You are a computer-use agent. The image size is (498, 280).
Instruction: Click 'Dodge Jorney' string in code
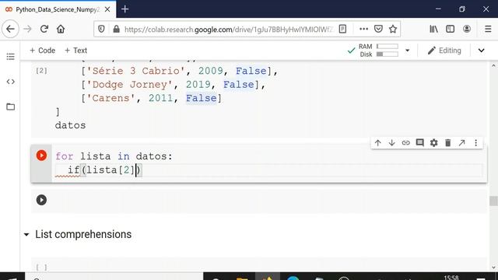coord(130,85)
